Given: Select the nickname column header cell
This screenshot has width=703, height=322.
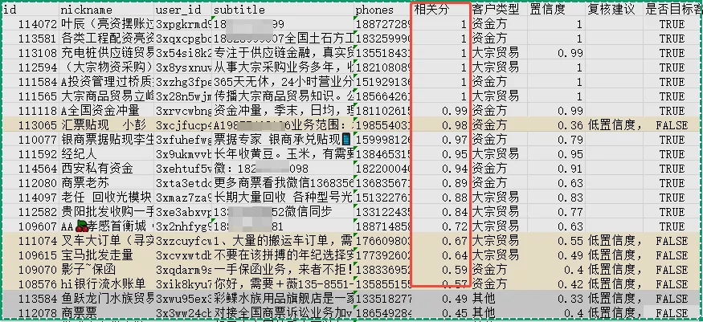Looking at the screenshot, I should click(107, 10).
